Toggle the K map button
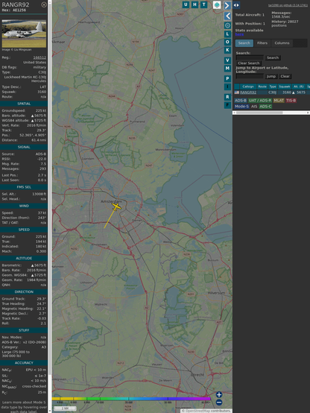310x413 pixels. (227, 50)
